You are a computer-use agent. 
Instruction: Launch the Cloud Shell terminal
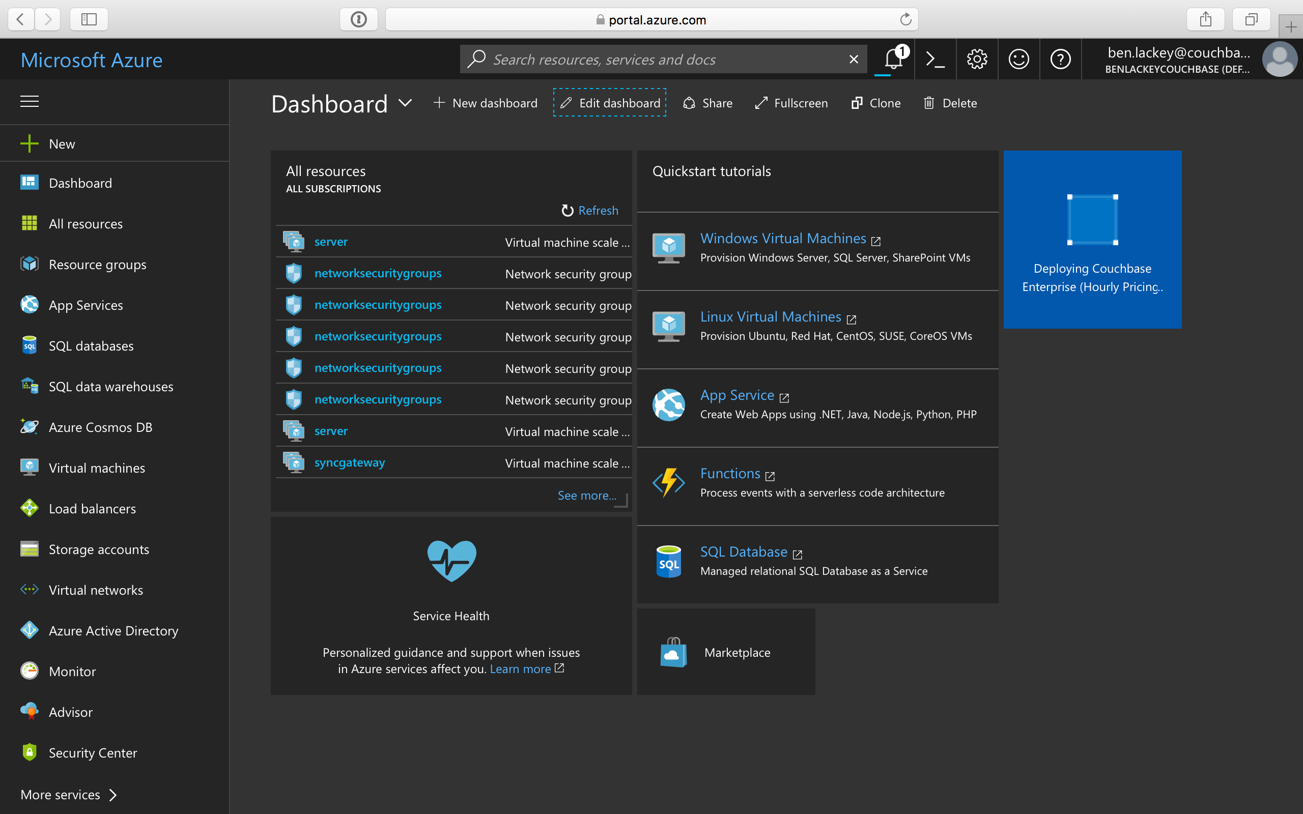point(935,59)
